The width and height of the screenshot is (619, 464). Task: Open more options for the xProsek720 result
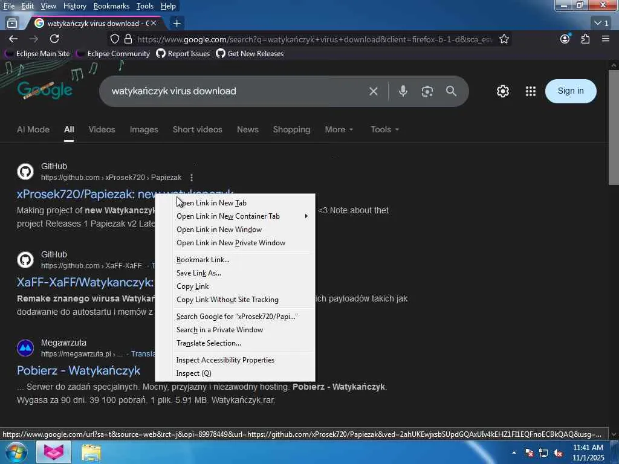[192, 178]
